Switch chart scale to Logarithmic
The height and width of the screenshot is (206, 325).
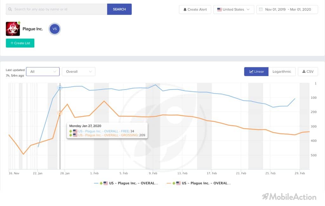point(282,71)
